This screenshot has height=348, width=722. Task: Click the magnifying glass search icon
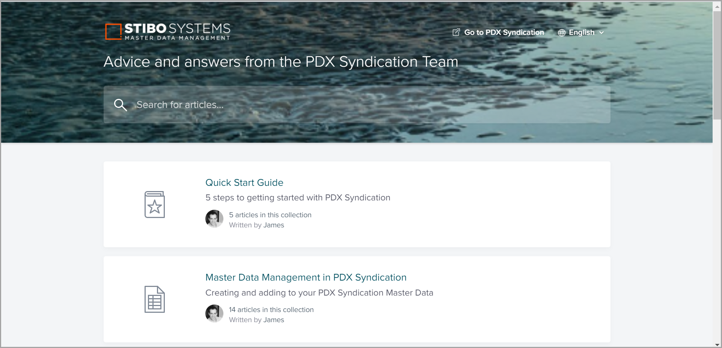pyautogui.click(x=120, y=105)
